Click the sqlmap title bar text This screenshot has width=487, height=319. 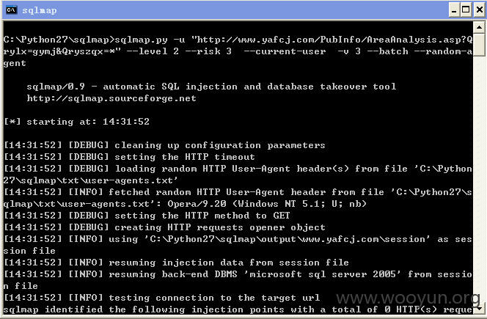pos(40,10)
